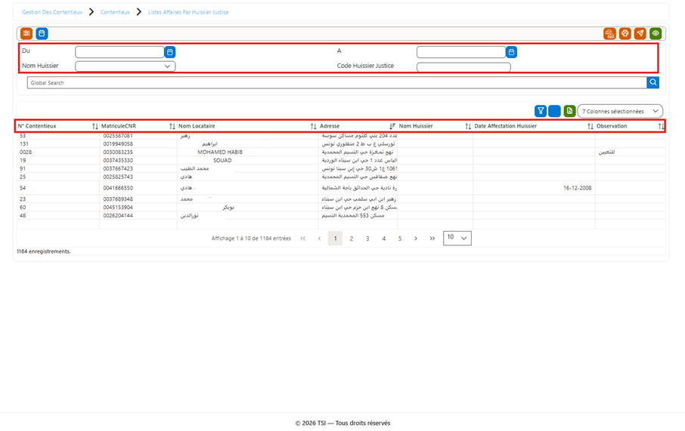The image size is (685, 431).
Task: Jump to the last page of results
Action: point(432,239)
